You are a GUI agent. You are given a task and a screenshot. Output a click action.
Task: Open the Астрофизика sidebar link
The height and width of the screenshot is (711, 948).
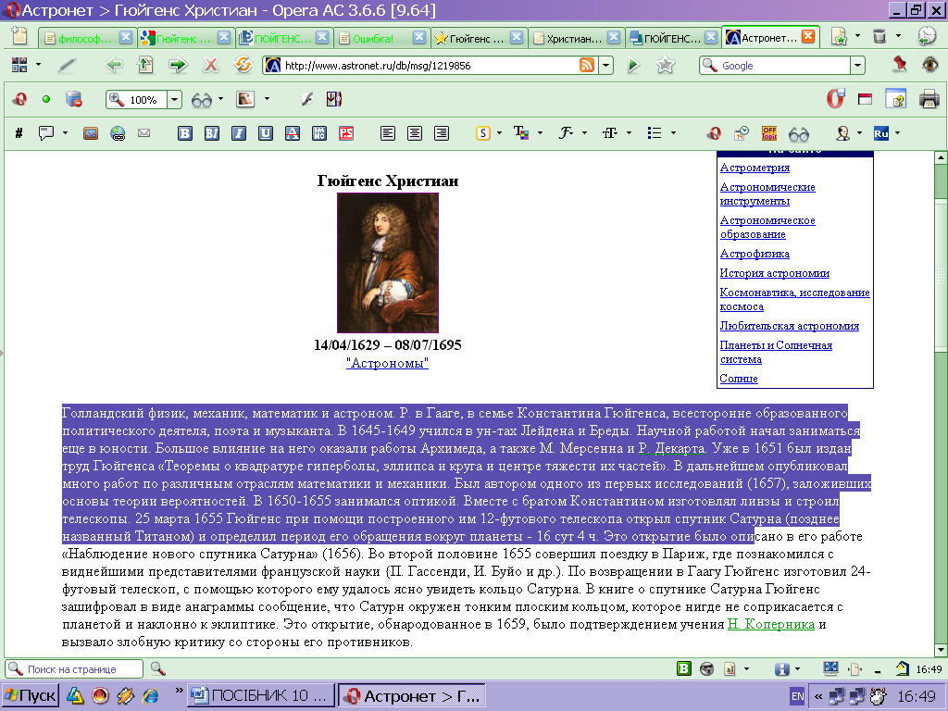pyautogui.click(x=755, y=254)
